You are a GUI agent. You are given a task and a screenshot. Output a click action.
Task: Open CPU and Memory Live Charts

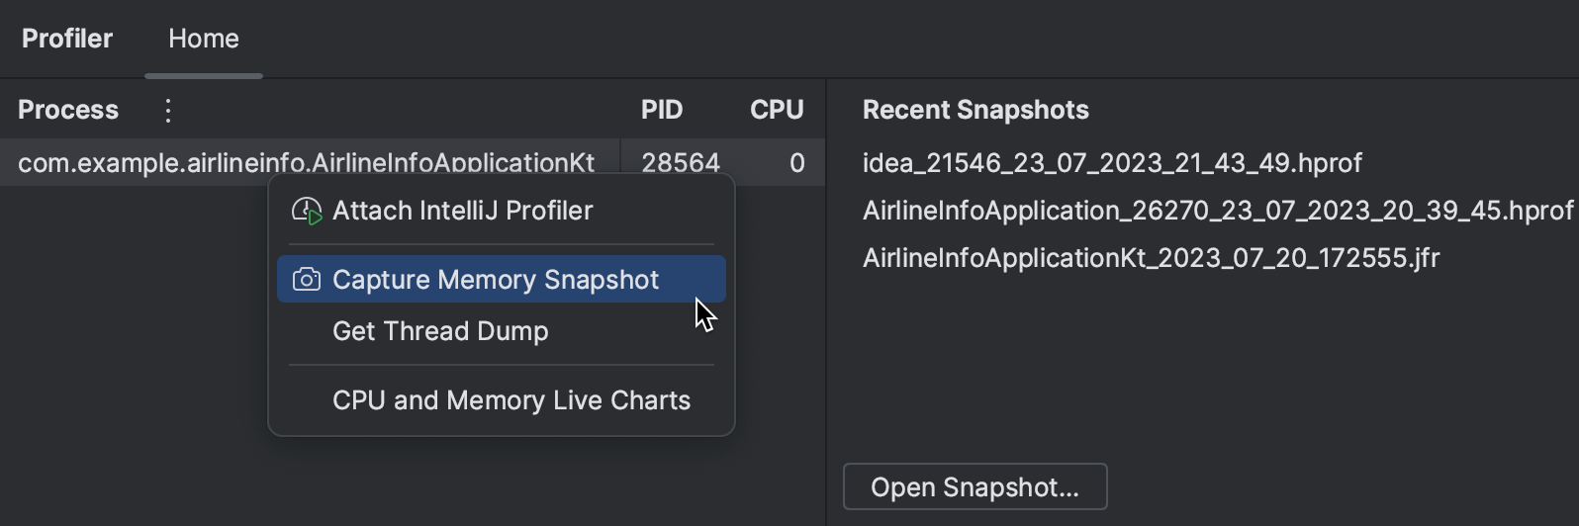tap(502, 400)
